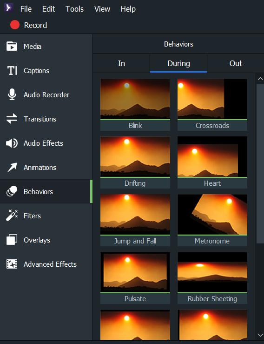Open the Advanced Effects filmstrip icon
264x344 pixels.
12,264
